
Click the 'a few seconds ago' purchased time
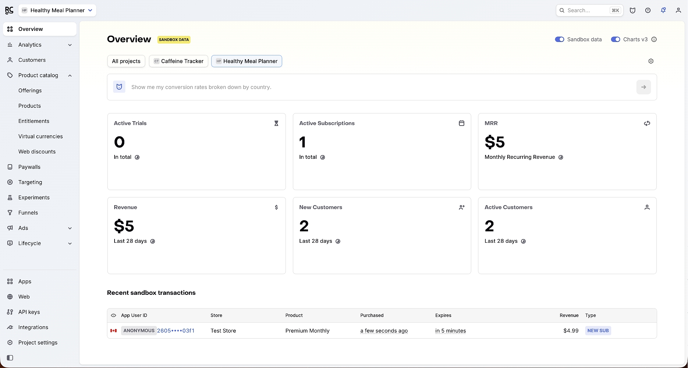pos(384,331)
